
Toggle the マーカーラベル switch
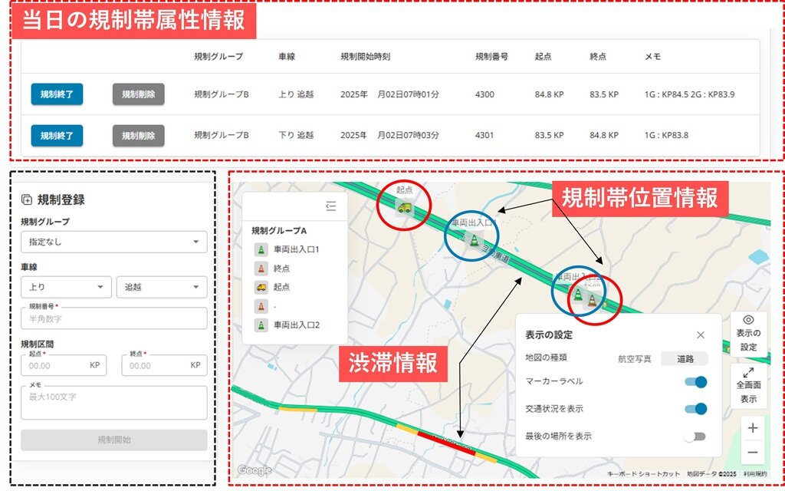click(x=695, y=382)
